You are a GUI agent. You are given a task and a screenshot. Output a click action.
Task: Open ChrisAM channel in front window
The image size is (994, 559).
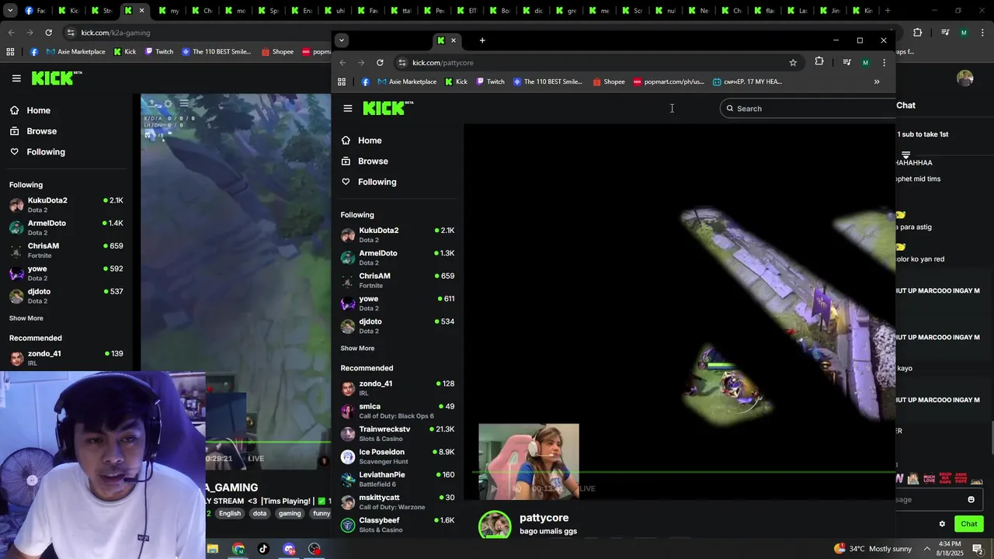point(398,280)
